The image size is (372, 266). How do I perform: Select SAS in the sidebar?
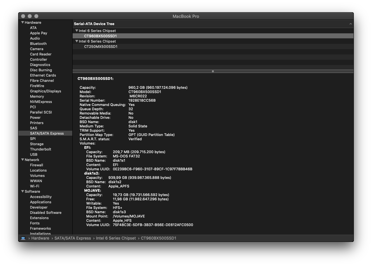tap(33, 128)
